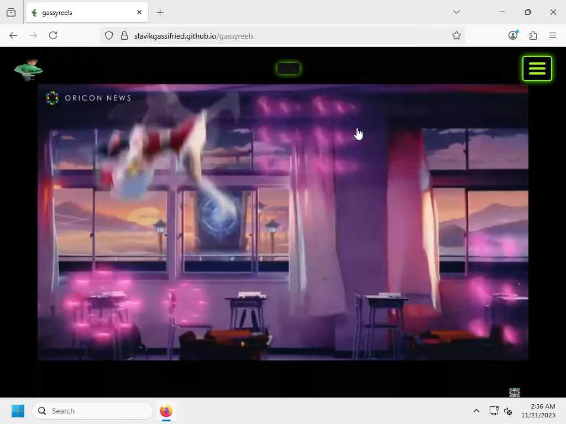Go back to the previous page

[13, 35]
